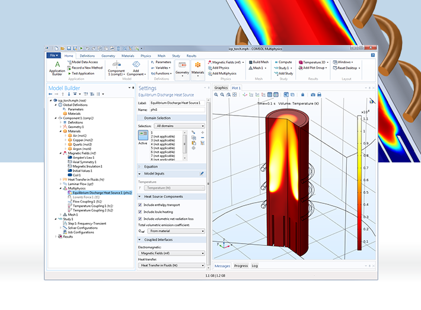Toggle Include volumetric net radiation loss
The height and width of the screenshot is (310, 421).
tap(140, 218)
